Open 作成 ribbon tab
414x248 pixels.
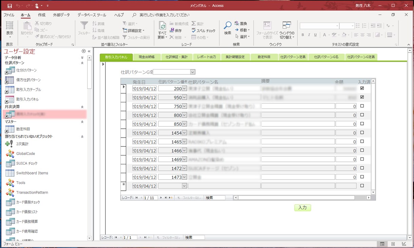[42, 15]
